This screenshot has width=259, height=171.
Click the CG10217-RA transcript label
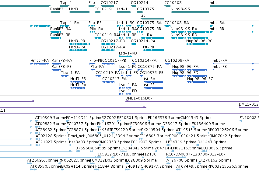[x=113, y=47]
